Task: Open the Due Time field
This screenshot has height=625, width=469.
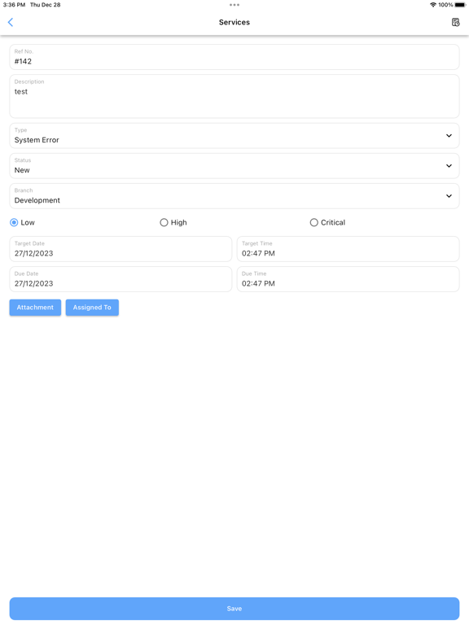Action: click(x=348, y=279)
